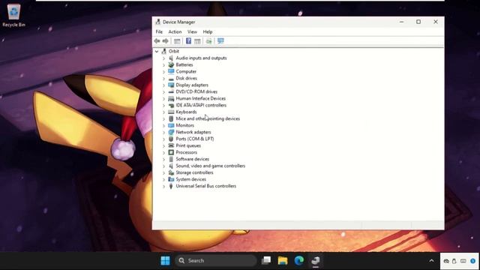
Task: Open the Help menu
Action: [x=208, y=31]
